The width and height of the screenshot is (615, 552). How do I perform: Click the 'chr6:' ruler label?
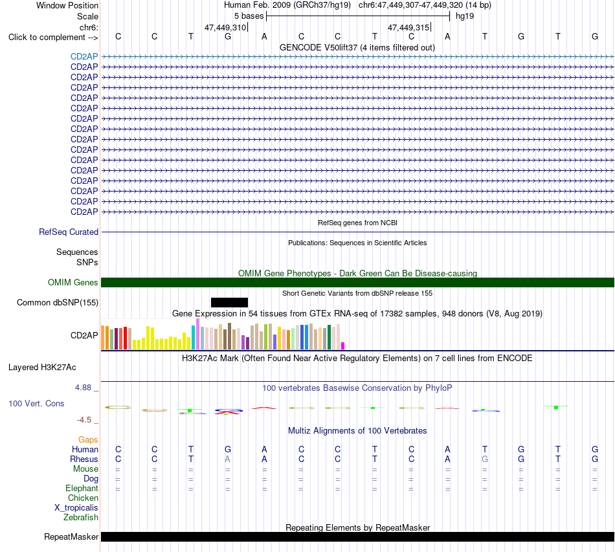(x=89, y=27)
